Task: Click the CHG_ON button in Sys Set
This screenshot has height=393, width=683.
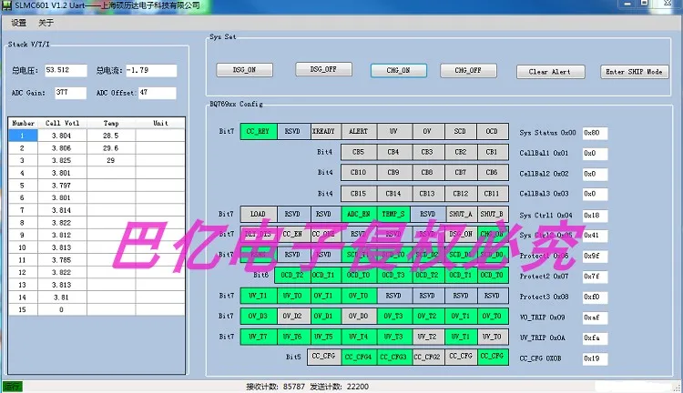Action: coord(398,71)
